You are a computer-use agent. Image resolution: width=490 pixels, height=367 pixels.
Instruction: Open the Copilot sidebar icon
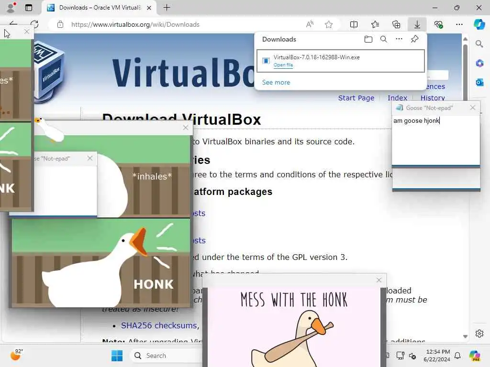click(x=479, y=24)
